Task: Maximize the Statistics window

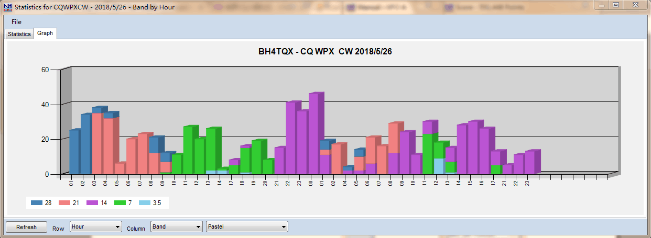Action: point(616,5)
